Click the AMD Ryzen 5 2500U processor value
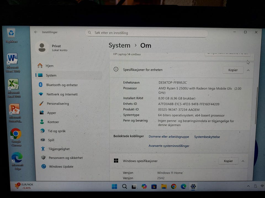Screen dimensions: 265x198 point(200,90)
